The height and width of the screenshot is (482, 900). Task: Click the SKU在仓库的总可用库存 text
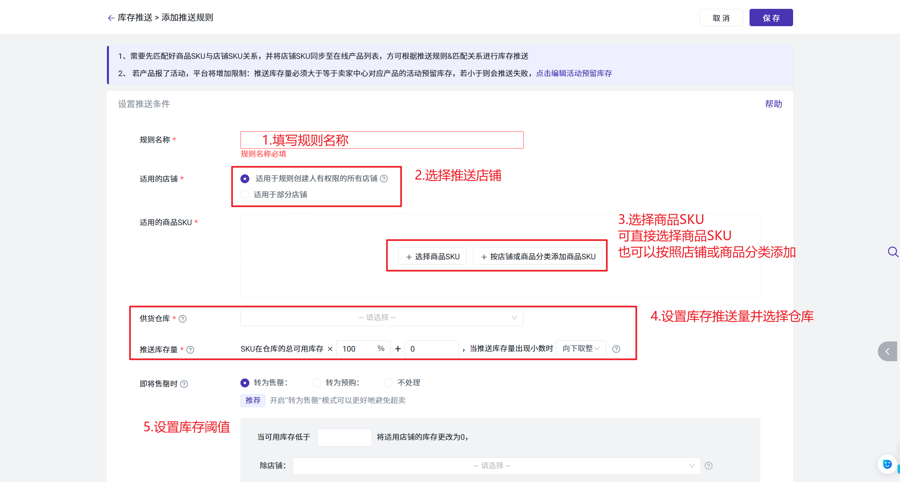pyautogui.click(x=282, y=349)
